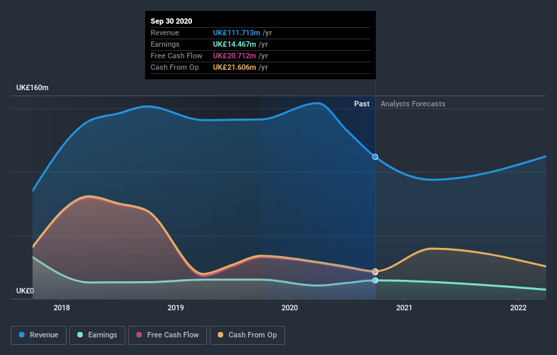Click the 2020 x-axis label
The height and width of the screenshot is (355, 557).
point(290,308)
